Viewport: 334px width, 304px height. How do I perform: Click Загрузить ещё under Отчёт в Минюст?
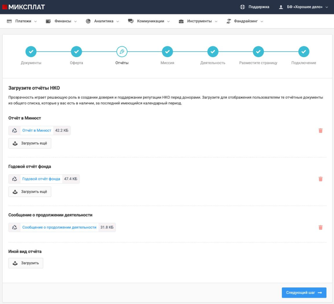point(30,143)
